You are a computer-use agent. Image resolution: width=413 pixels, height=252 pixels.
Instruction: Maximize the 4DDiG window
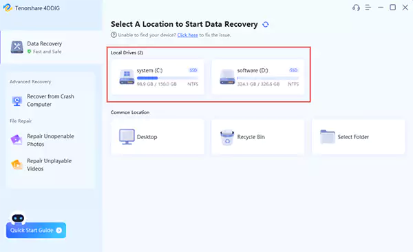[393, 8]
